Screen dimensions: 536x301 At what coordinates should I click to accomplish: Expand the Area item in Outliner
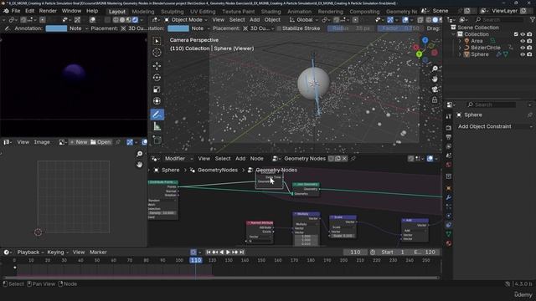click(x=460, y=41)
